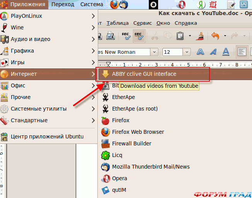This screenshot has height=198, width=252.
Task: Open Центр приложений Ubuntu
Action: pyautogui.click(x=48, y=137)
